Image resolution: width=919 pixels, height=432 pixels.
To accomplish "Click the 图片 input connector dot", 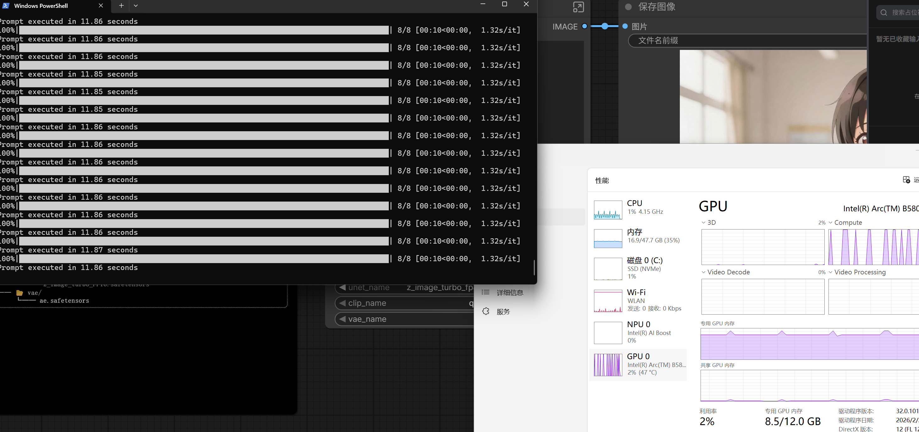I will pos(625,26).
